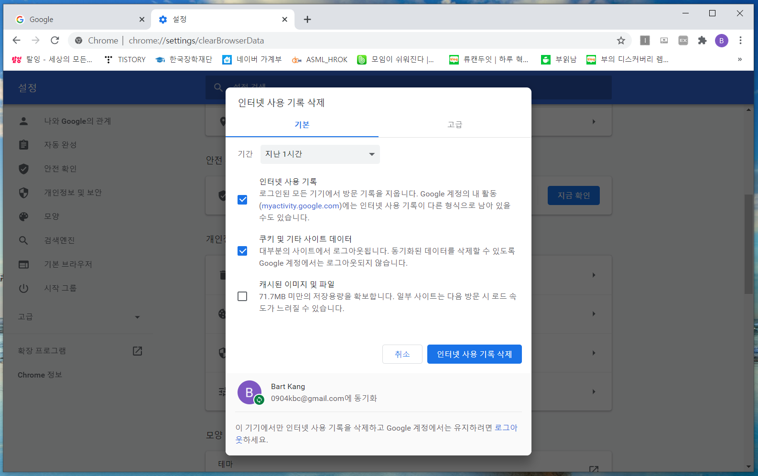Click the settings page scrollbar thumb

[x=748, y=244]
